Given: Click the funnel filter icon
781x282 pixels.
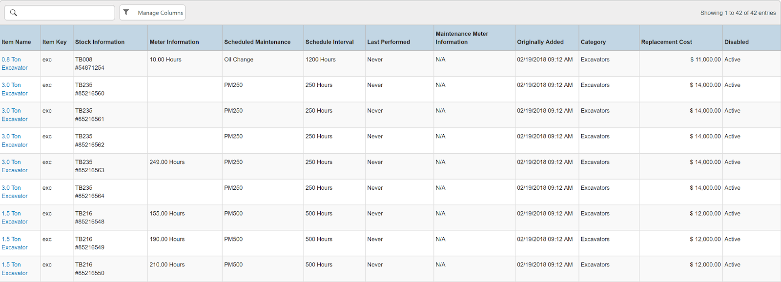Looking at the screenshot, I should pos(126,12).
